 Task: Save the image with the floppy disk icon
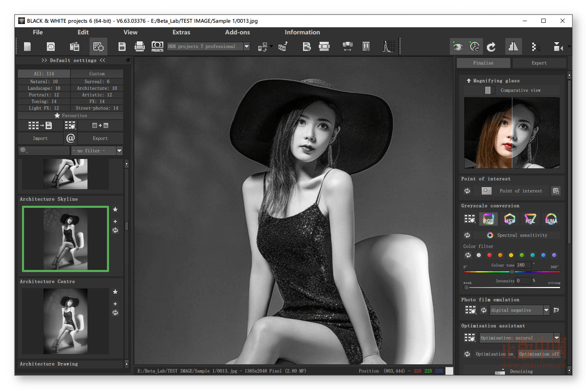[x=122, y=46]
